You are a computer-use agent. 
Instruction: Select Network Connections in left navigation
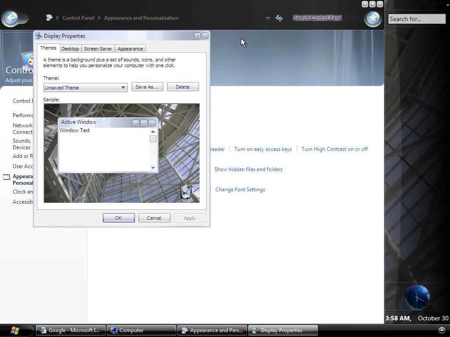click(x=23, y=129)
